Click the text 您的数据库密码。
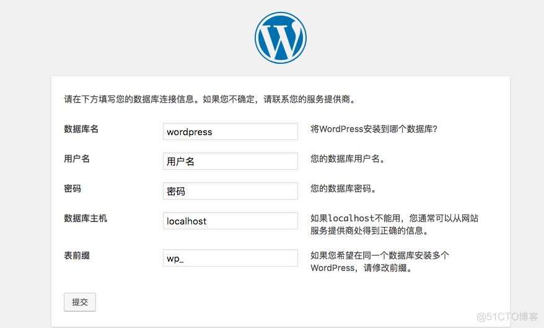544x328 pixels. click(343, 189)
